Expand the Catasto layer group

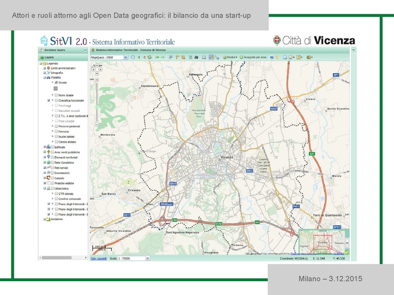tap(44, 177)
